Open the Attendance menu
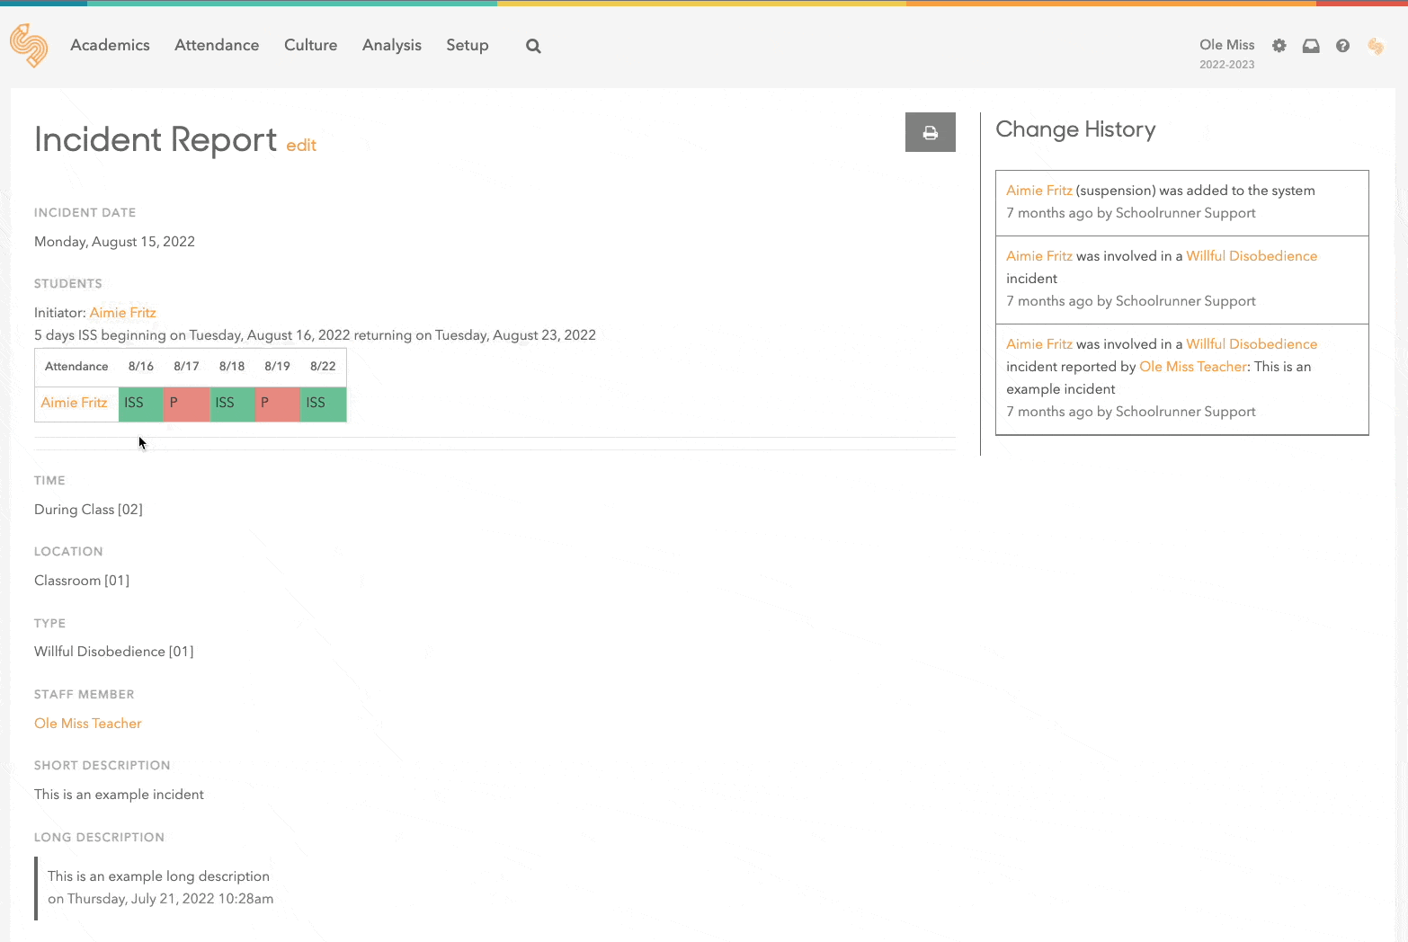This screenshot has width=1408, height=942. 217,45
